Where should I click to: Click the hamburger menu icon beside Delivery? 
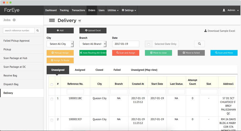click(52, 20)
